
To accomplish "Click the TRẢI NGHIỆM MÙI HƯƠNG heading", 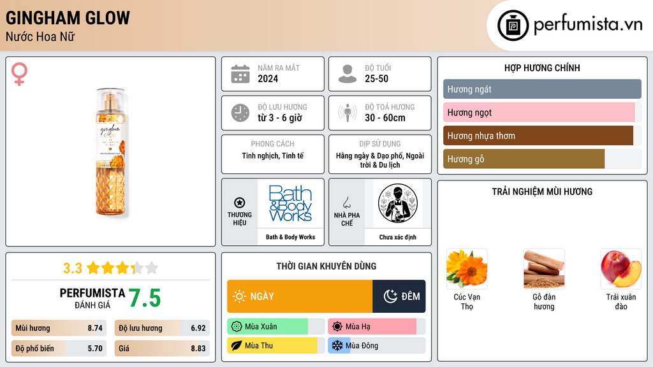I will tap(542, 192).
